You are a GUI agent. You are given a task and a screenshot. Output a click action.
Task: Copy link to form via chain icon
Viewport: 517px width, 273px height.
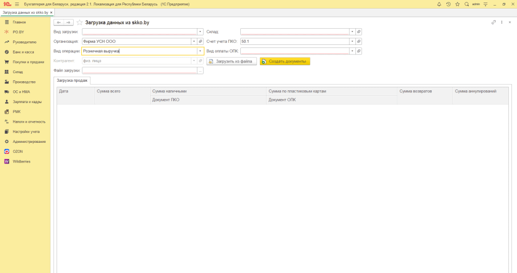[x=494, y=23]
